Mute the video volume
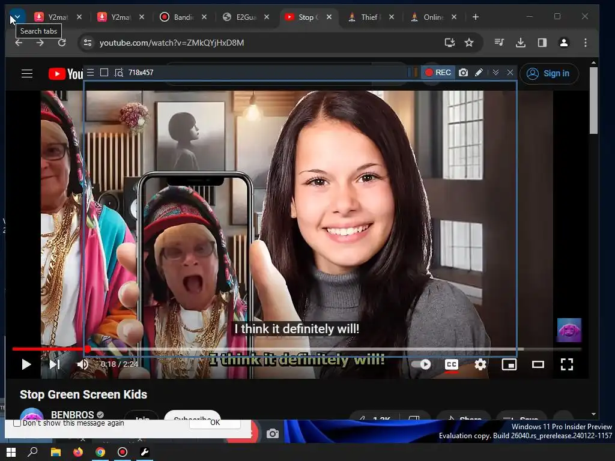This screenshot has width=615, height=461. pyautogui.click(x=82, y=364)
